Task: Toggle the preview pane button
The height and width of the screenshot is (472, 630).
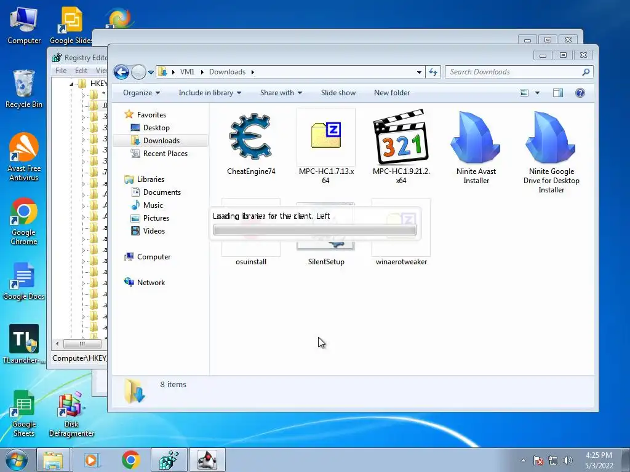Action: pos(557,93)
